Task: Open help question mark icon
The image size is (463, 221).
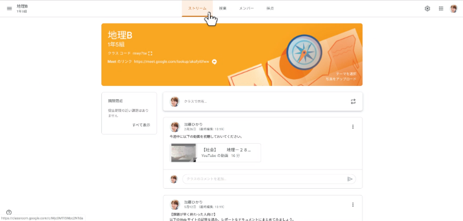Action: pyautogui.click(x=9, y=212)
